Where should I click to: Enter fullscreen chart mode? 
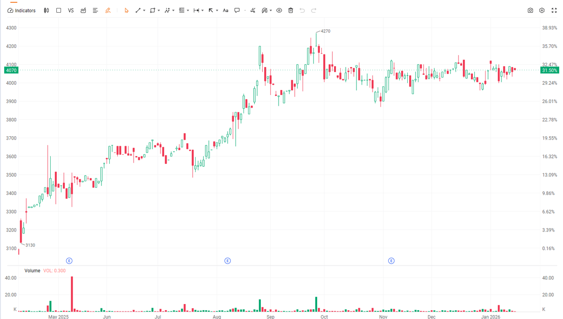click(553, 10)
